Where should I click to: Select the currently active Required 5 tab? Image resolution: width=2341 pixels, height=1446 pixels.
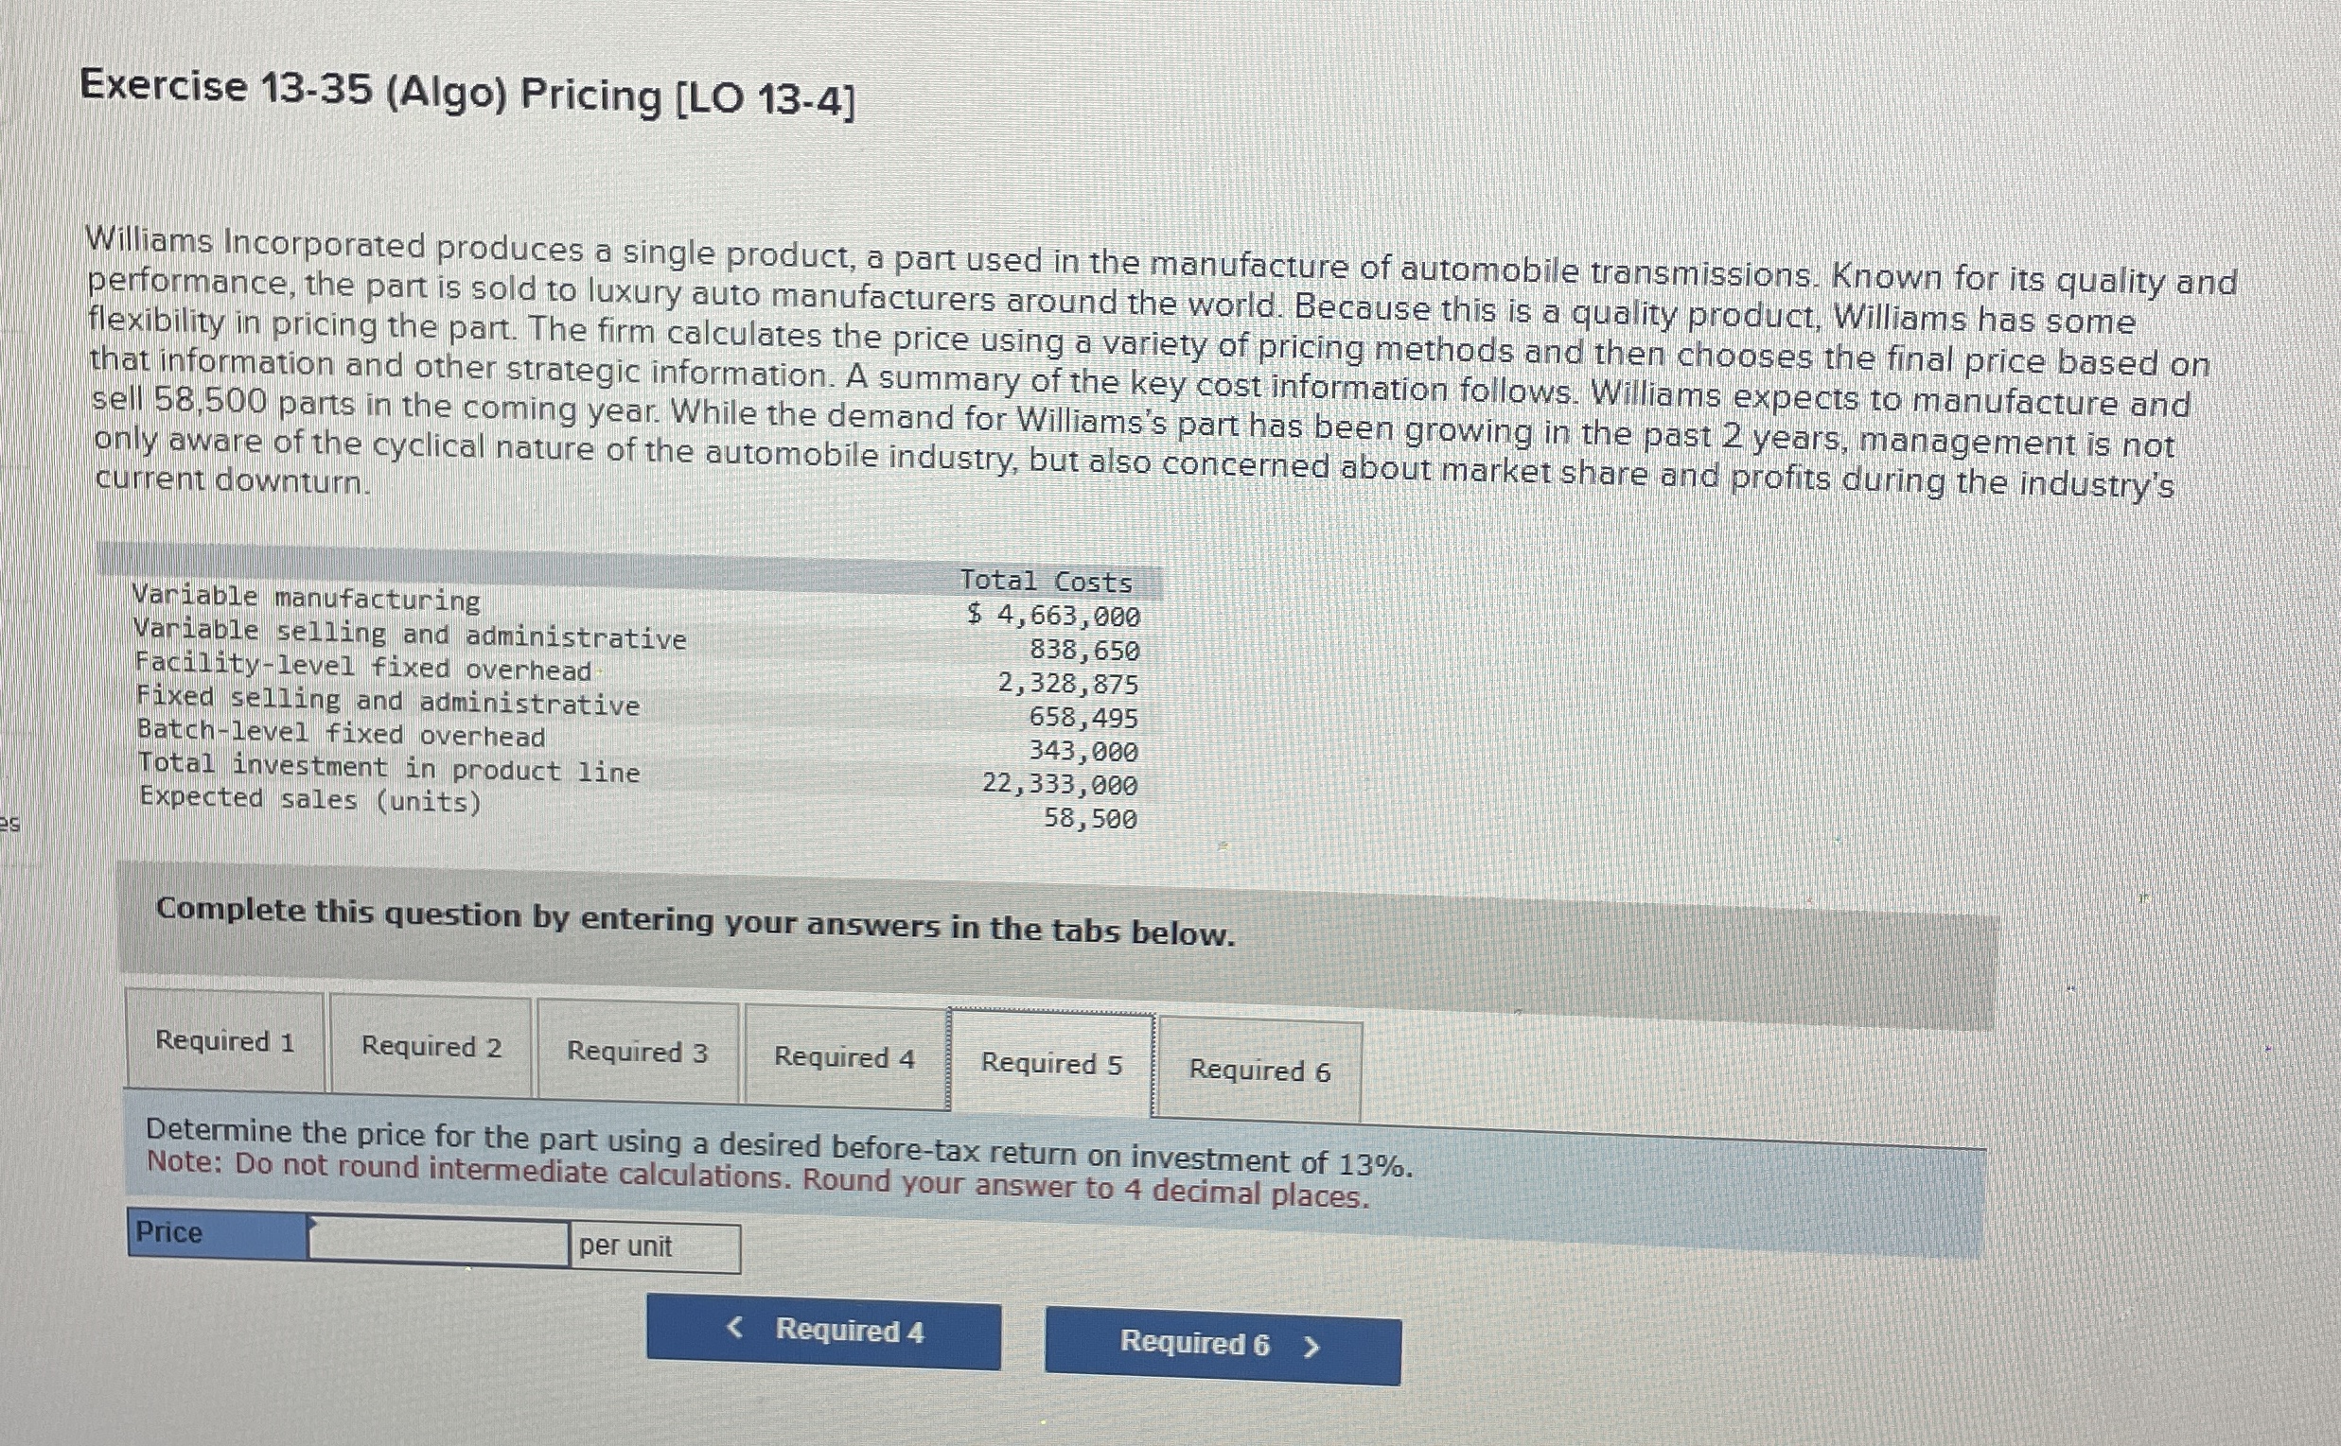pyautogui.click(x=1050, y=1064)
